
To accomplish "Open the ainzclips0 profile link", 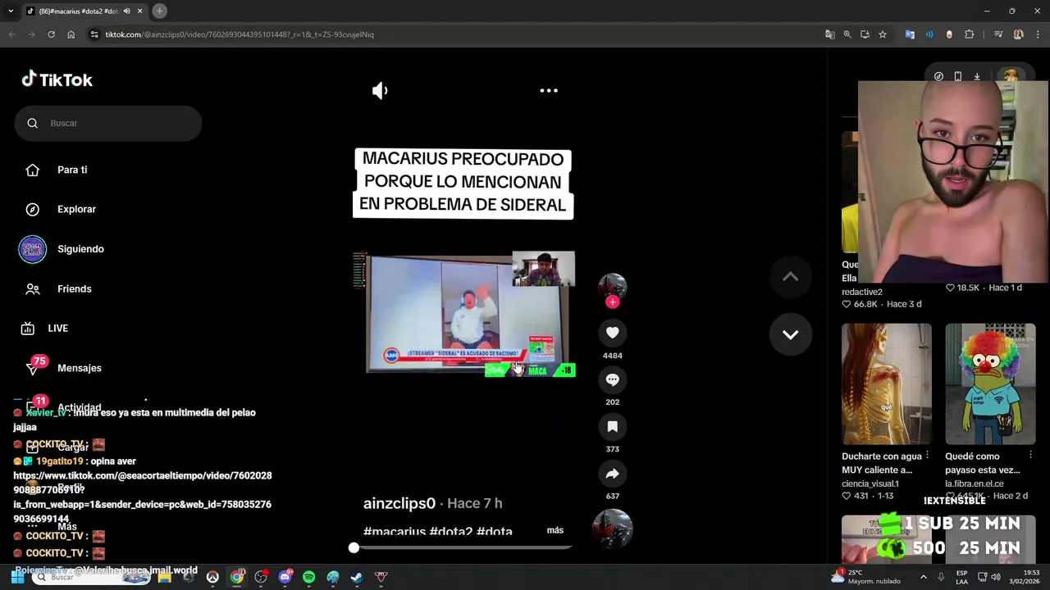I will [399, 503].
